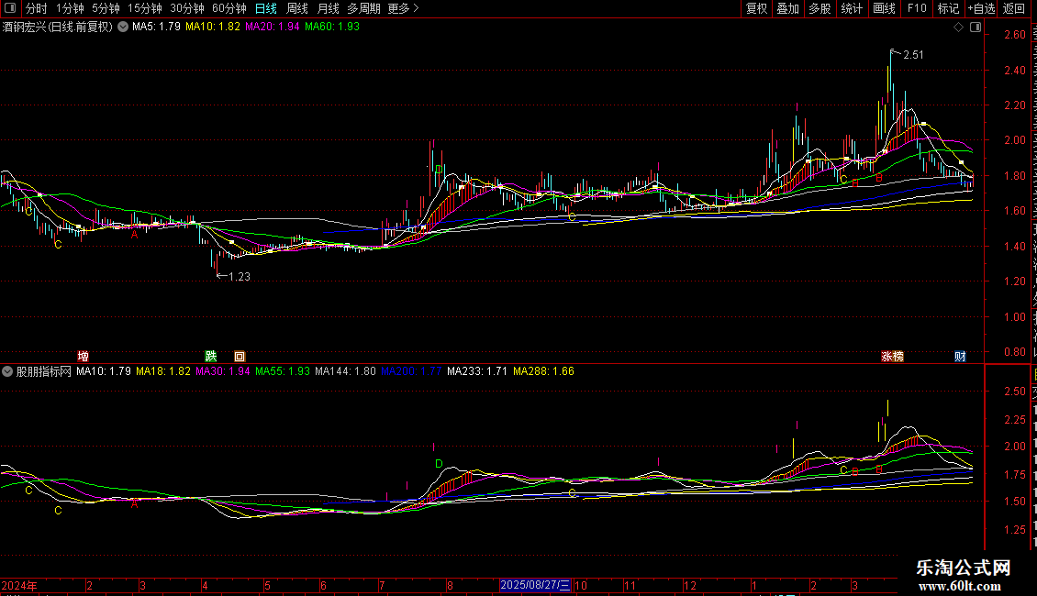This screenshot has height=596, width=1037.
Task: Click the 2024年 label on time axis
Action: coord(19,585)
